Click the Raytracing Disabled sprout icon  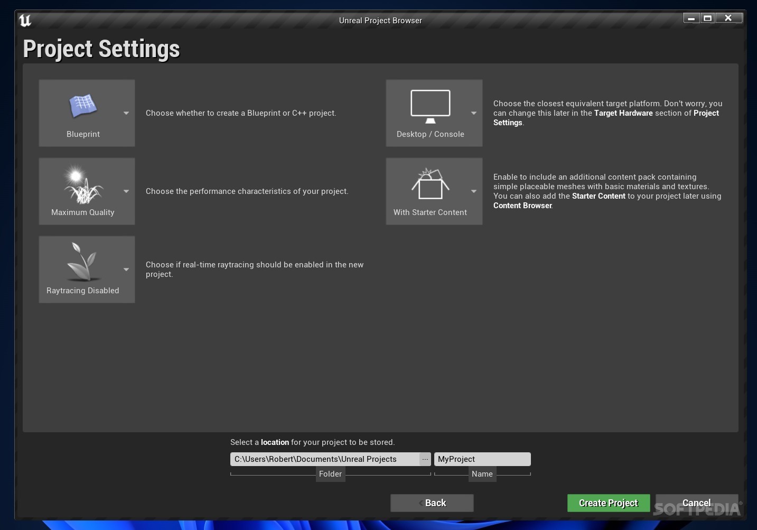coord(83,262)
